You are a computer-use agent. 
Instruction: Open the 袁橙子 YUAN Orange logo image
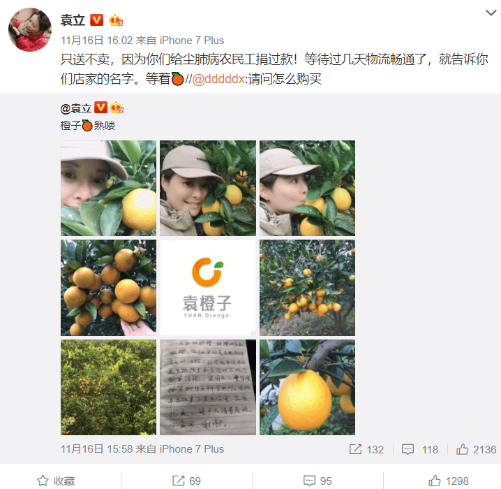[208, 288]
